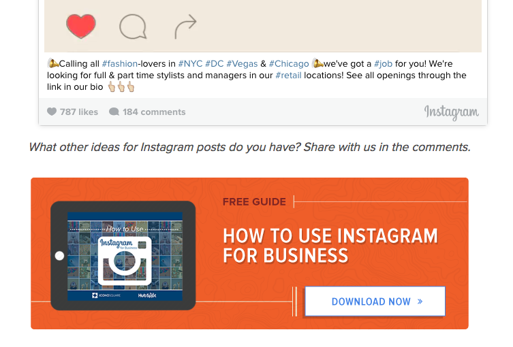The width and height of the screenshot is (513, 347).
Task: Click the Instagram logo in post footer
Action: pyautogui.click(x=451, y=112)
